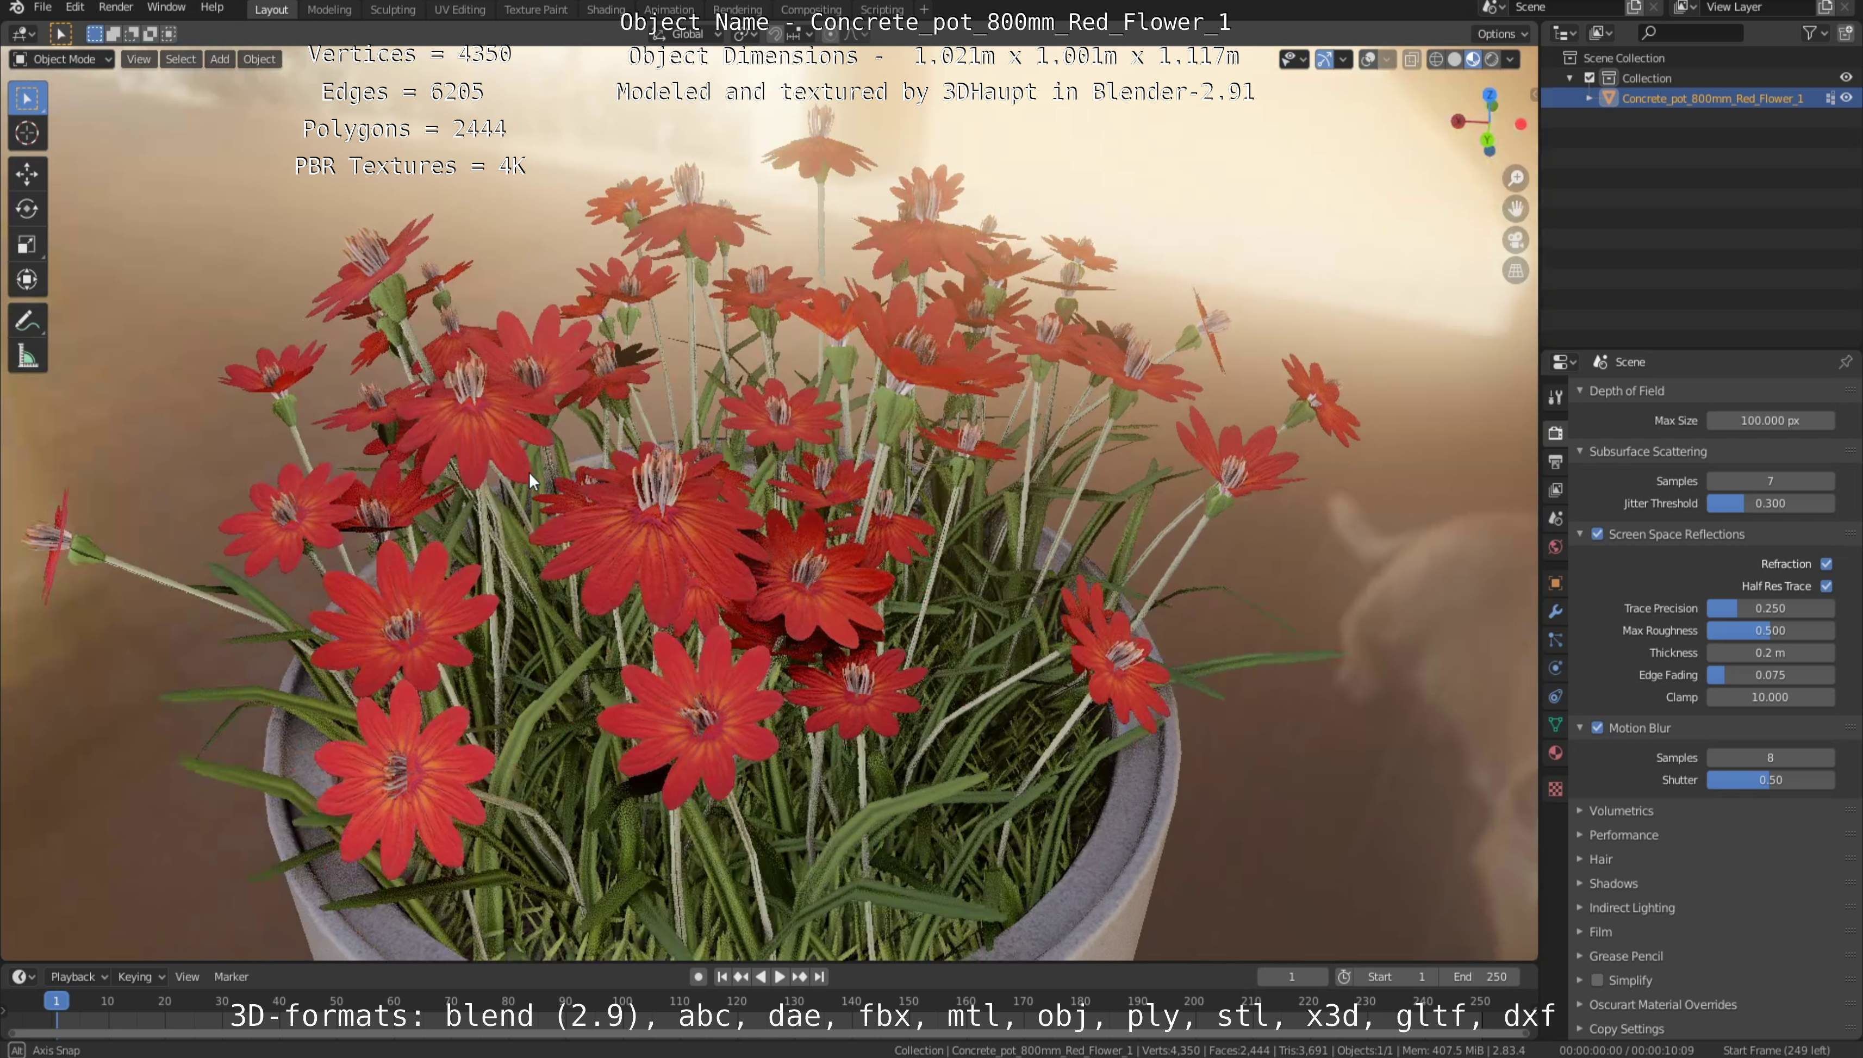Switch to wireframe viewport shading

1436,60
